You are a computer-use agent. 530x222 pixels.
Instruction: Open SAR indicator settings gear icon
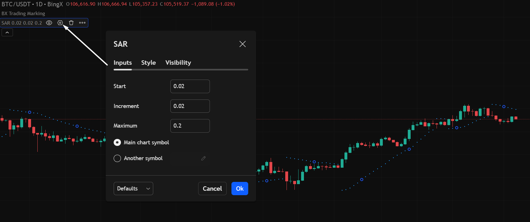pyautogui.click(x=60, y=23)
